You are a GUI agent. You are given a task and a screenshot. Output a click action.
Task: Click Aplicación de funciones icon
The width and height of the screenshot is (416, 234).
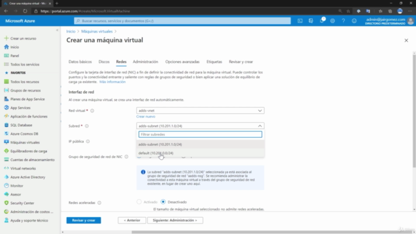pos(6,116)
